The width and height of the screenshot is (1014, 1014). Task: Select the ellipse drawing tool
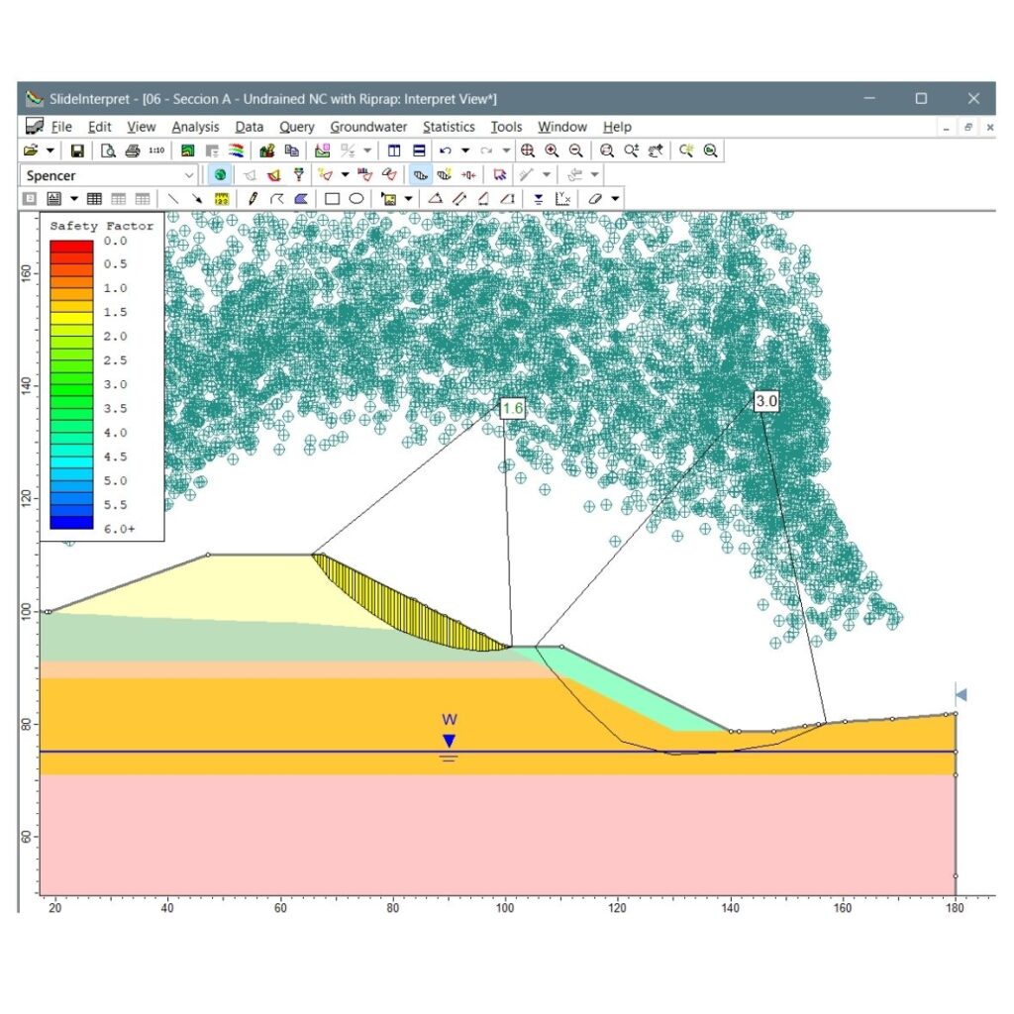[x=355, y=199]
